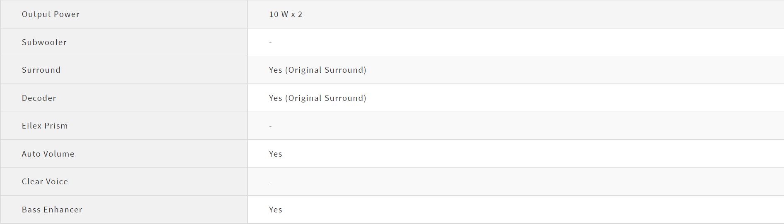Screen dimensions: 784x224
Task: Click the word Yes in the Surround row
Action: tap(275, 70)
